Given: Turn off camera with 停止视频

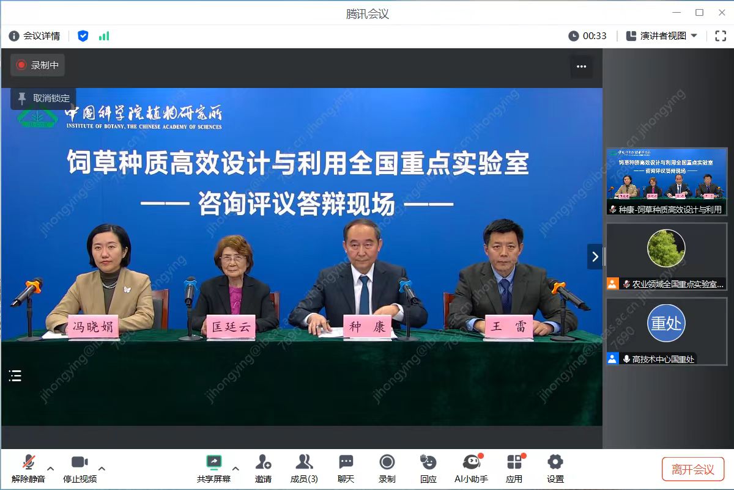Looking at the screenshot, I should (x=80, y=468).
